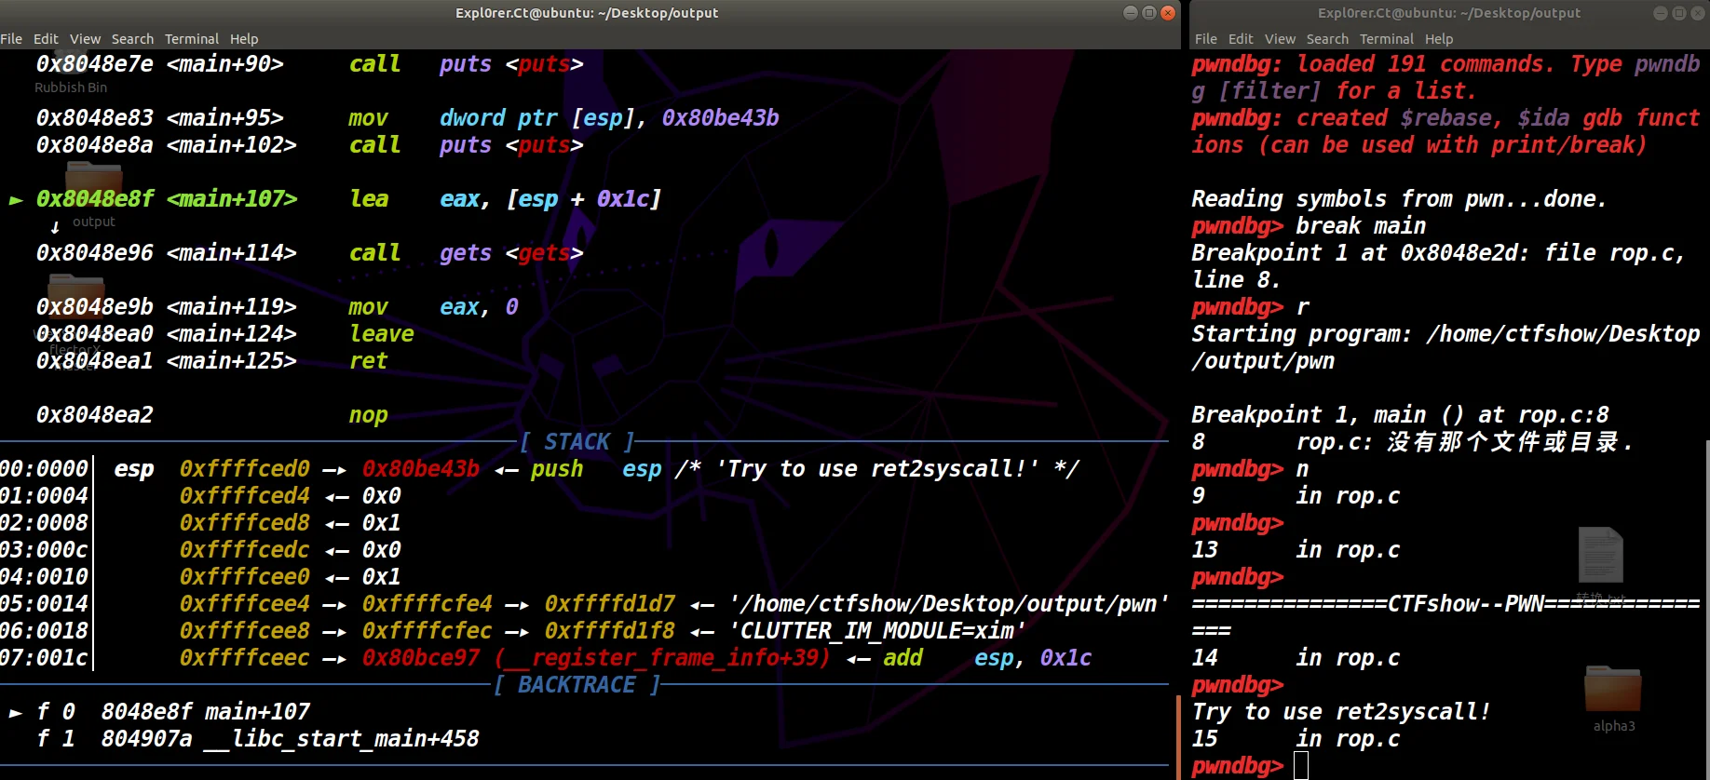Open Search menu in the pwndbg prompt terminal
The width and height of the screenshot is (1710, 780).
1327,39
